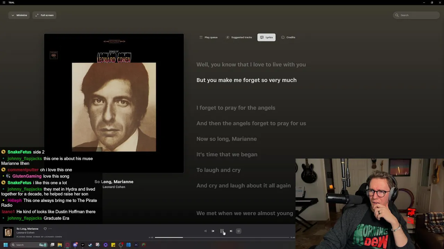Toggle repeat mode

click(x=239, y=231)
